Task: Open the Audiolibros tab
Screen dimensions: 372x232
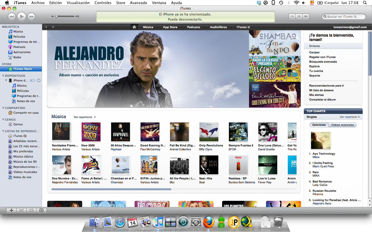Action: (x=218, y=27)
